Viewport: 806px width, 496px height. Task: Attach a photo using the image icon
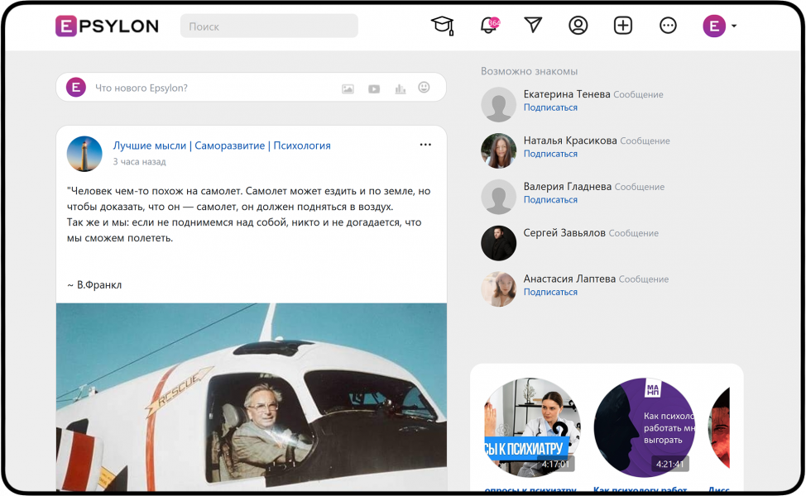coord(348,88)
